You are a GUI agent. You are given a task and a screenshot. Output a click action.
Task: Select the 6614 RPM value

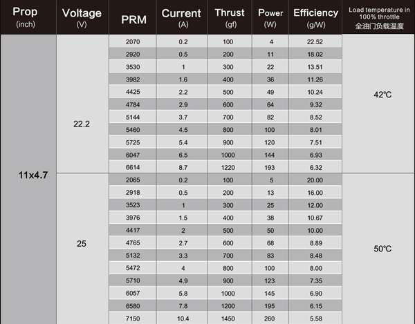coord(133,167)
